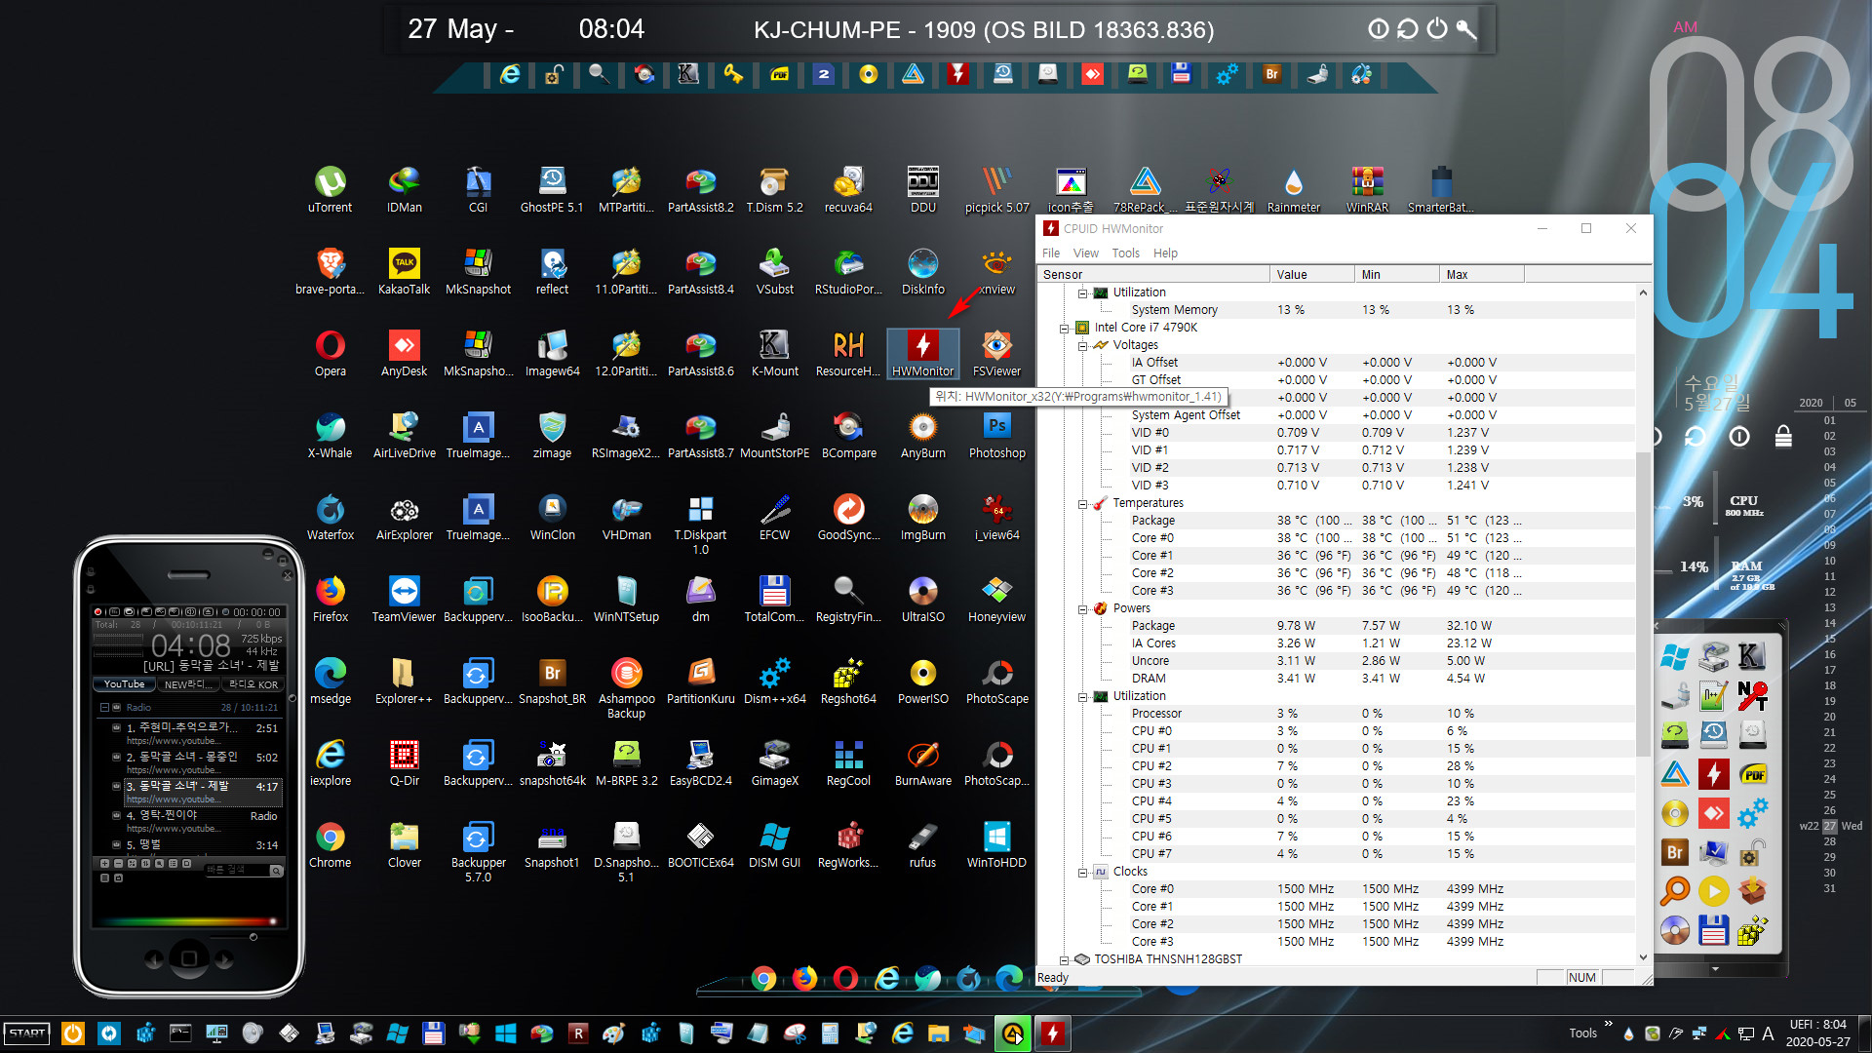Open the View menu in HWMonitor
1872x1053 pixels.
pyautogui.click(x=1085, y=253)
